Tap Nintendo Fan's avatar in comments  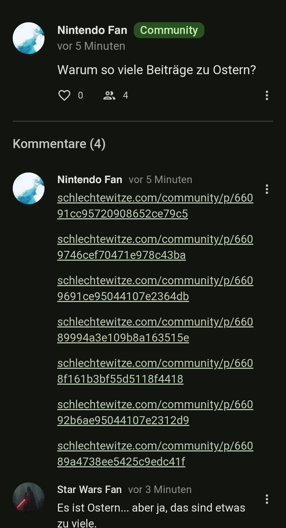(29, 188)
